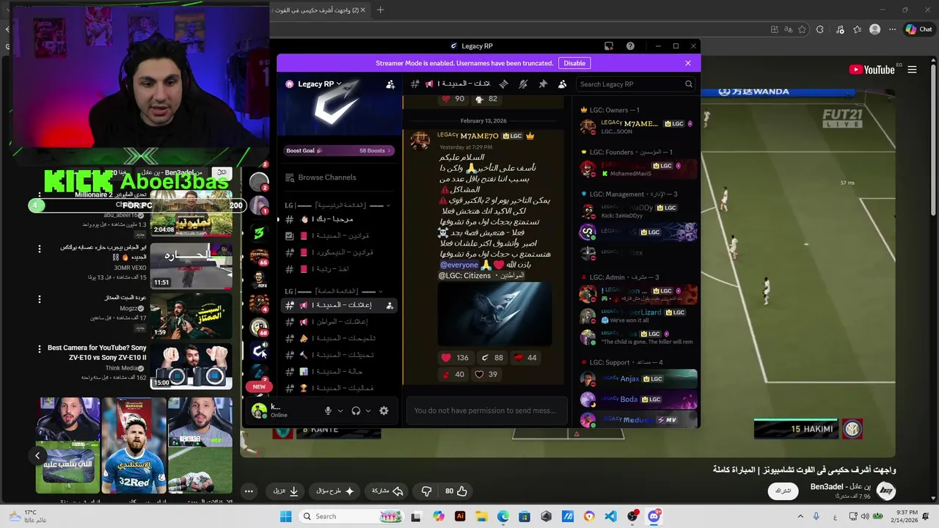Open pinned messages pin icon
Image resolution: width=939 pixels, height=528 pixels.
point(543,84)
